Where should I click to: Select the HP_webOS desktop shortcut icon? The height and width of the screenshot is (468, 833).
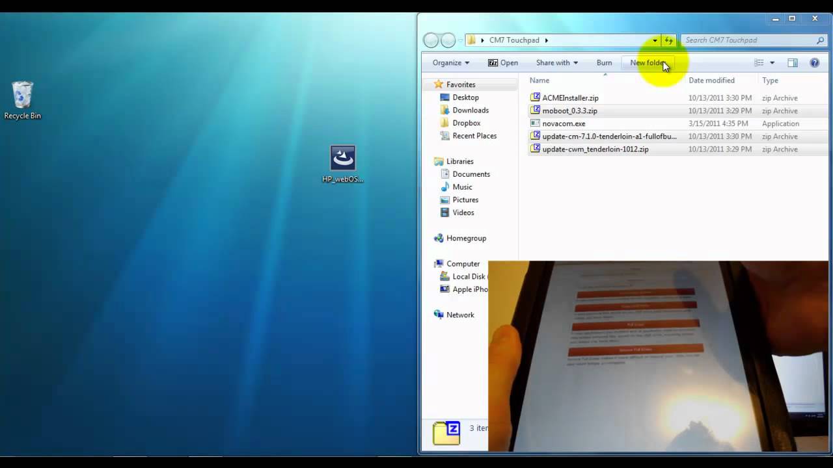point(343,164)
